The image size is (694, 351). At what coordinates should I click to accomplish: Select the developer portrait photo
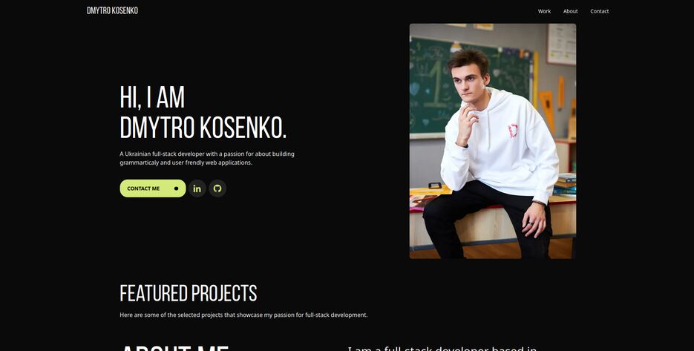pyautogui.click(x=493, y=141)
